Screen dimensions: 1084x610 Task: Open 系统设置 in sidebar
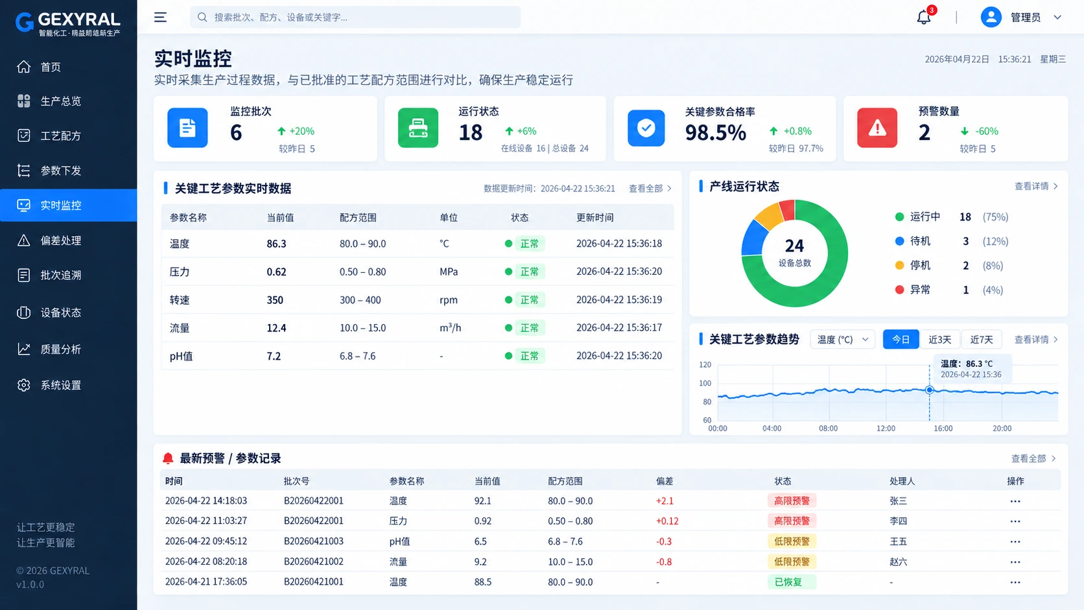click(x=69, y=385)
